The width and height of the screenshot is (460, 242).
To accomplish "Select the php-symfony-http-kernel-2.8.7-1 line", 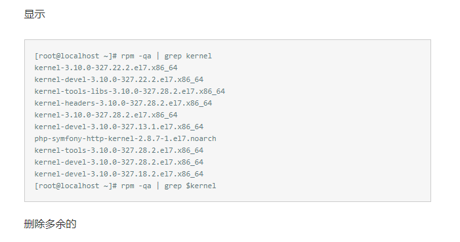I will pos(125,138).
